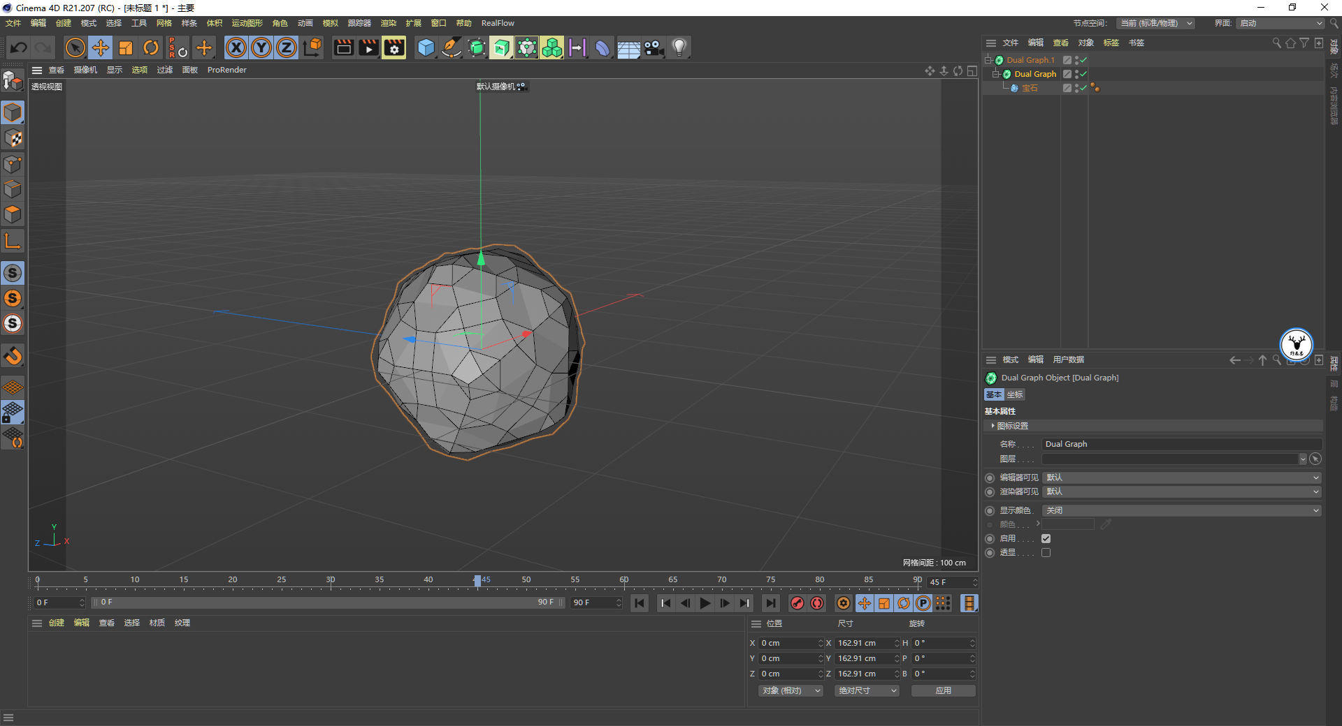Open render settings gear clapperboard

click(x=394, y=47)
